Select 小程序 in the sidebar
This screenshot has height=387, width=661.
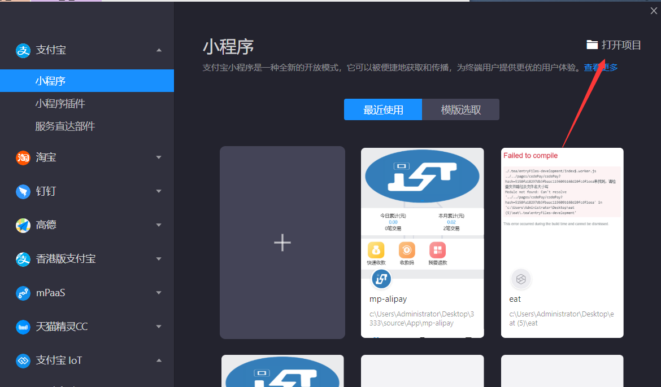pos(87,81)
